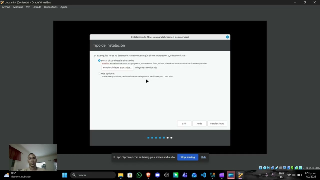This screenshot has height=180, width=320.
Task: Click the 'CTRL DERECHA' host key label
Action: click(311, 168)
